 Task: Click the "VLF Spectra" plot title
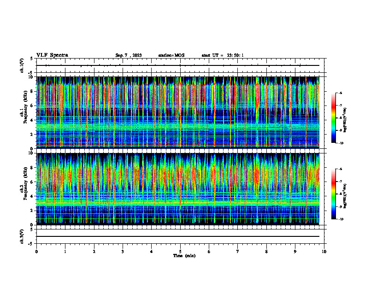pos(52,55)
